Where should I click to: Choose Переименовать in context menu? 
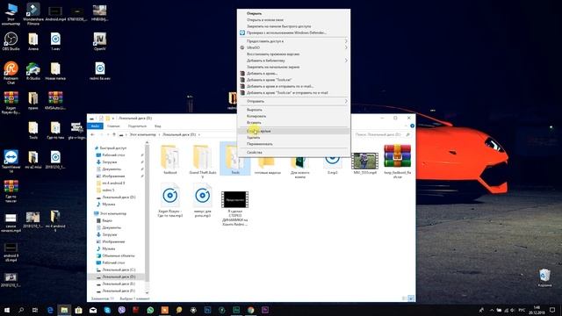[294, 144]
